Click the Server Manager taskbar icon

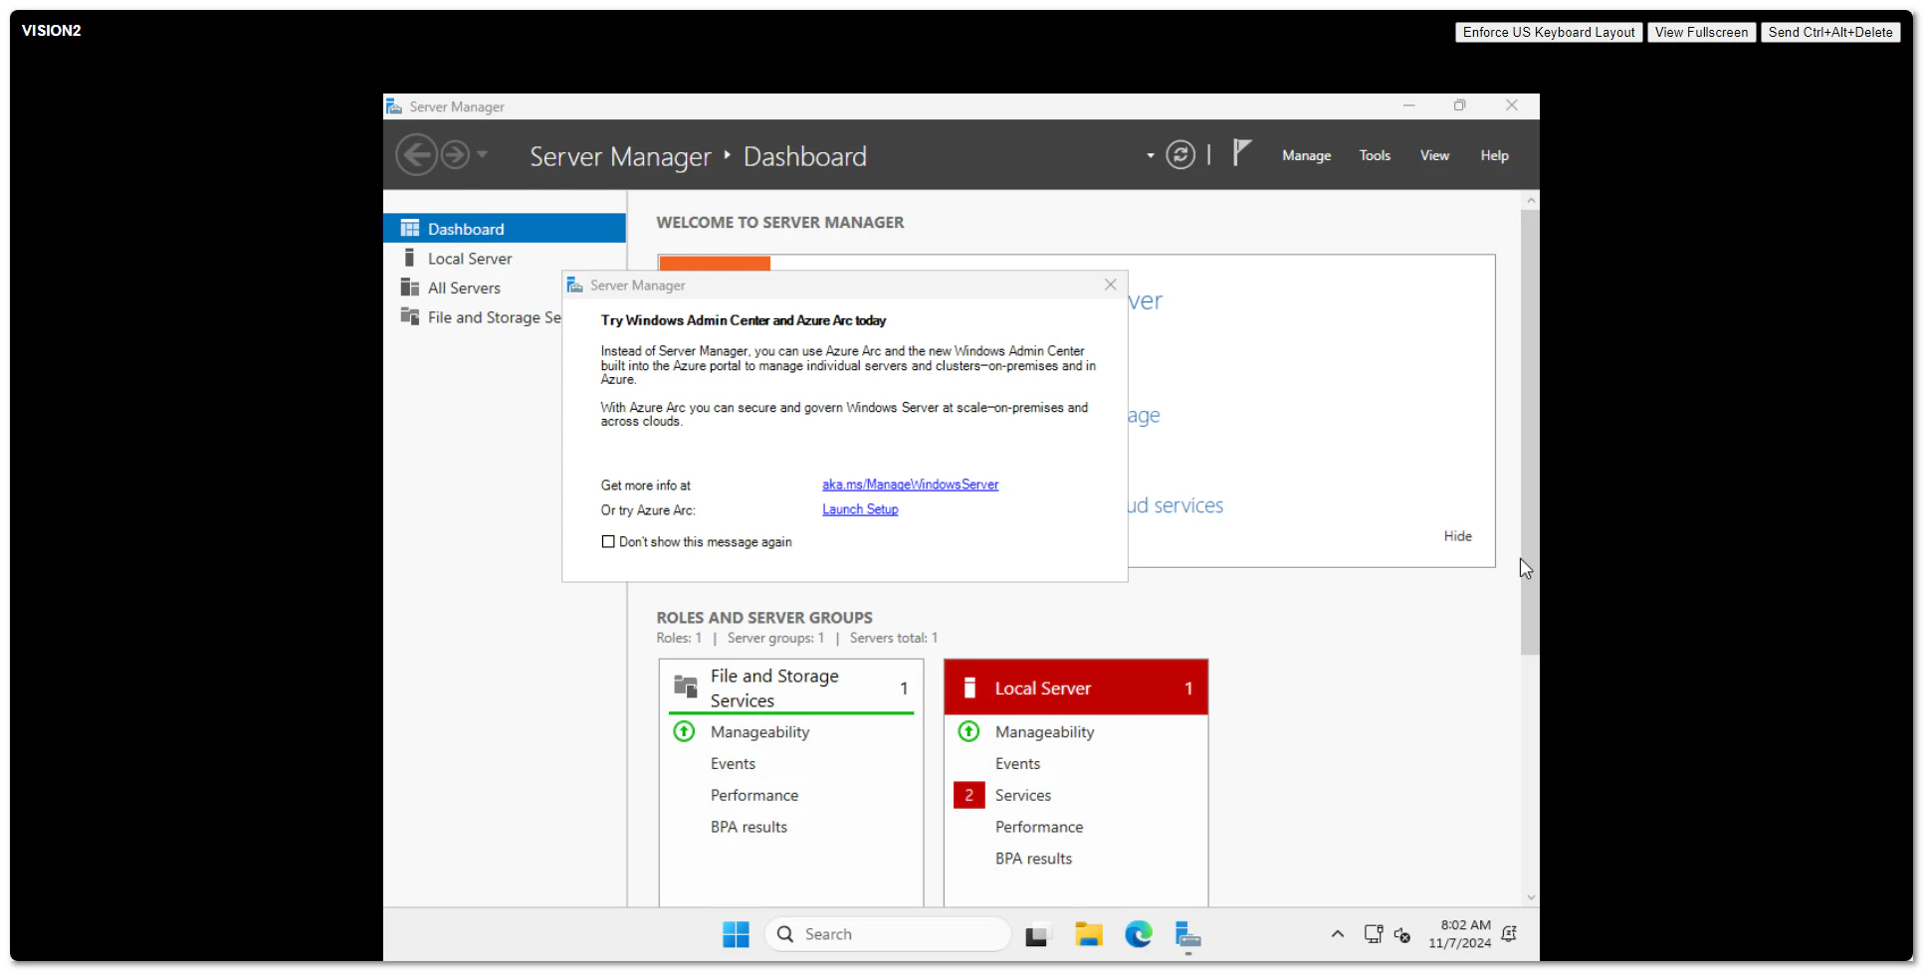click(x=1187, y=935)
